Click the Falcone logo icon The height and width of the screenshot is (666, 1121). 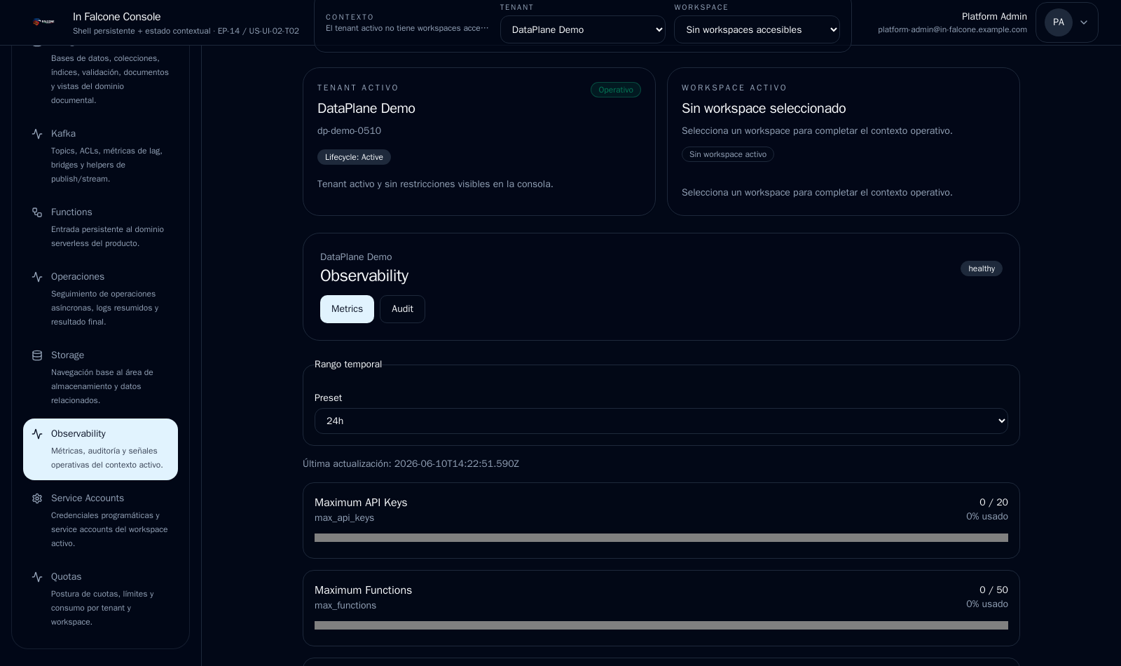tap(43, 22)
